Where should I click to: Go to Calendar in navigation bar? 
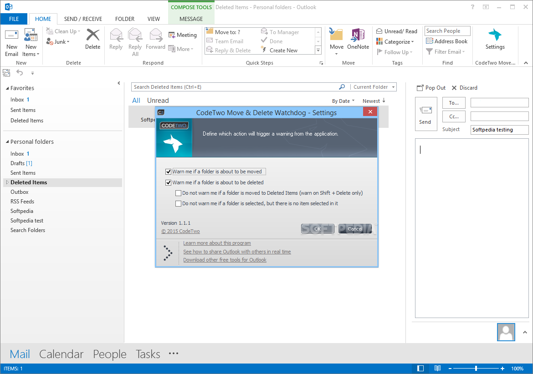pos(61,354)
